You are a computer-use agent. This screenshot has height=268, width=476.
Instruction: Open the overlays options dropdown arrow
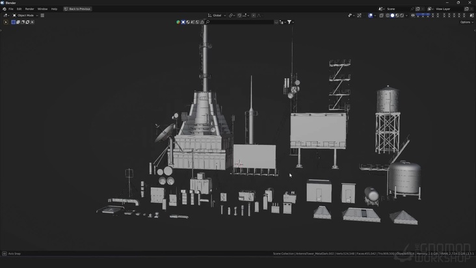[x=375, y=16]
